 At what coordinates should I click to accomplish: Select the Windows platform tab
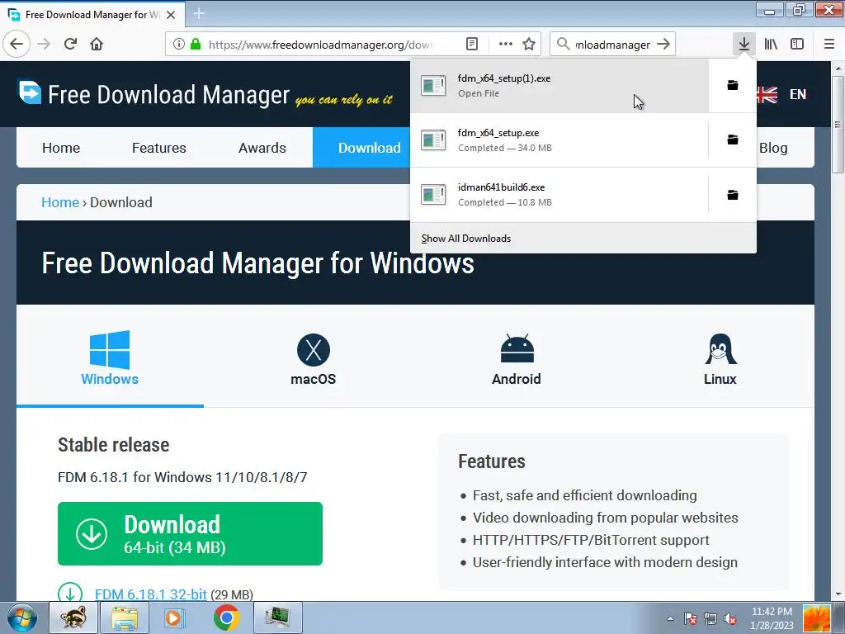tap(110, 357)
